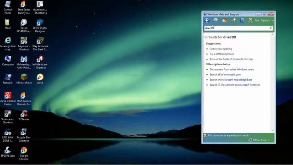Open the Offline Help dropdown
The height and width of the screenshot is (165, 293).
tap(259, 140)
